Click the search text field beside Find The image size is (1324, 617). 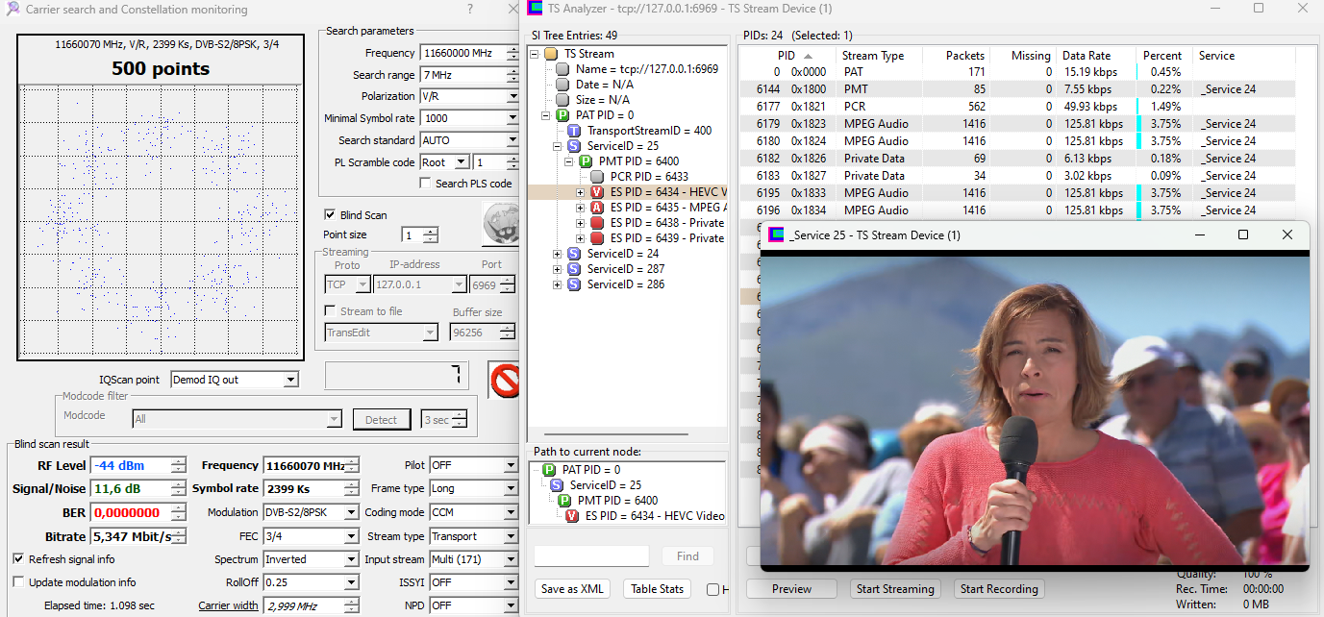coord(591,556)
